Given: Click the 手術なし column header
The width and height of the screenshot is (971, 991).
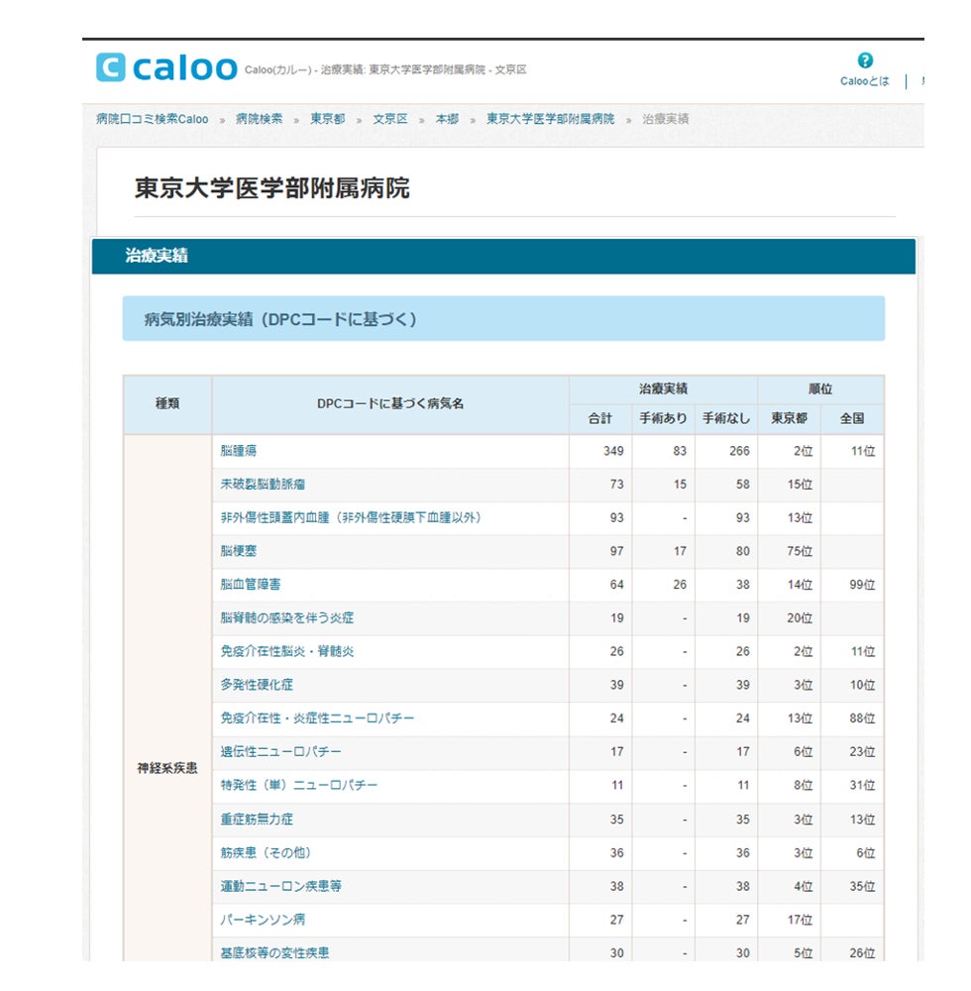Looking at the screenshot, I should click(726, 418).
